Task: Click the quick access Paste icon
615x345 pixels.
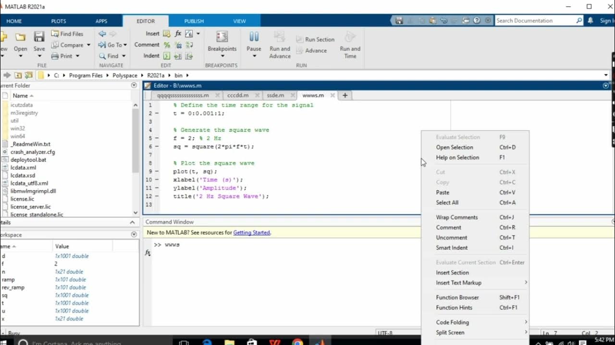Action: click(x=432, y=21)
